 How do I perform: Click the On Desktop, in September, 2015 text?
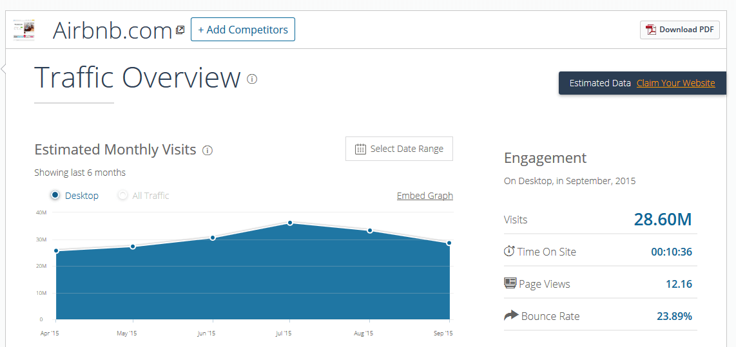(x=570, y=180)
